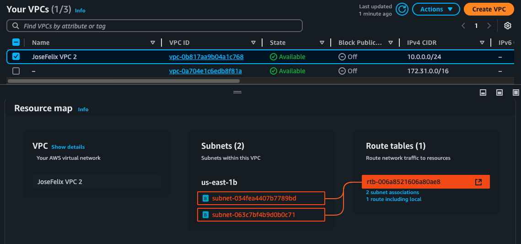Sort by State column arrow

click(x=322, y=43)
